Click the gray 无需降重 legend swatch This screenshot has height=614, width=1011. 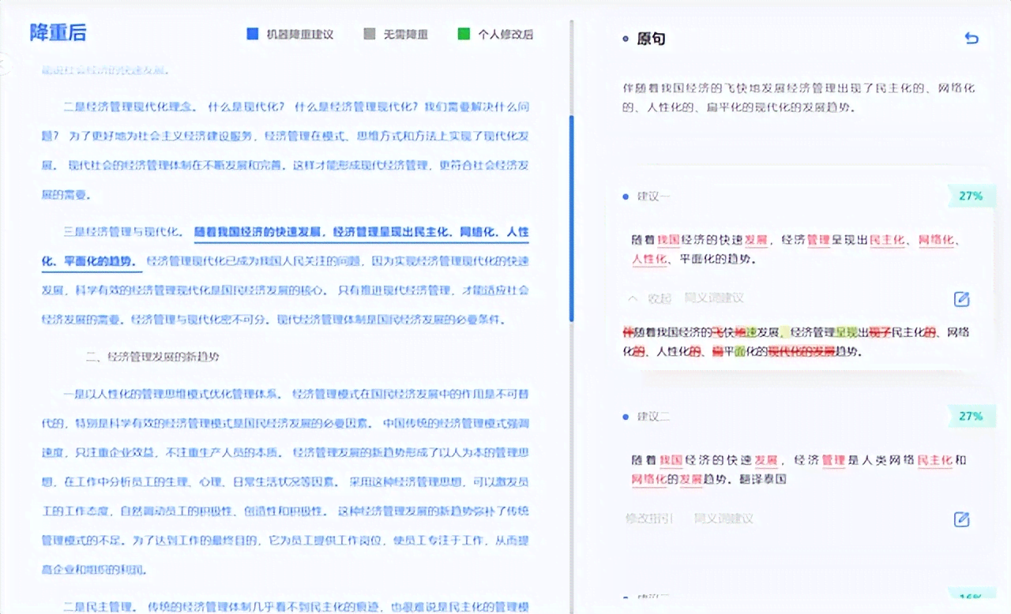coord(370,34)
